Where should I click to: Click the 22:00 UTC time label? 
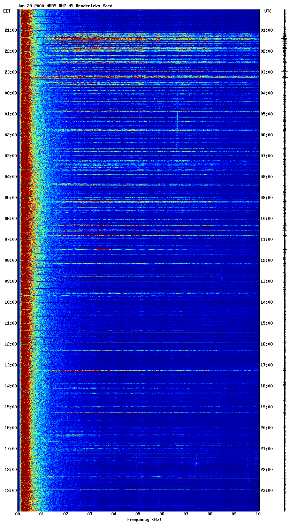[267, 470]
